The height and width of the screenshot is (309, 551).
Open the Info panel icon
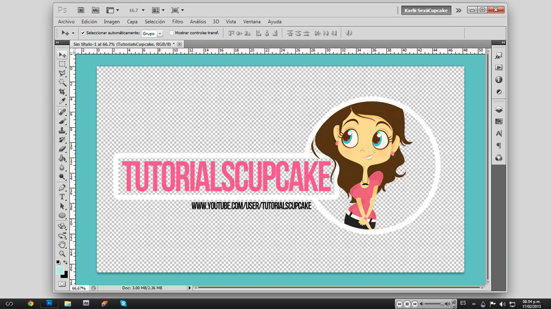[498, 79]
